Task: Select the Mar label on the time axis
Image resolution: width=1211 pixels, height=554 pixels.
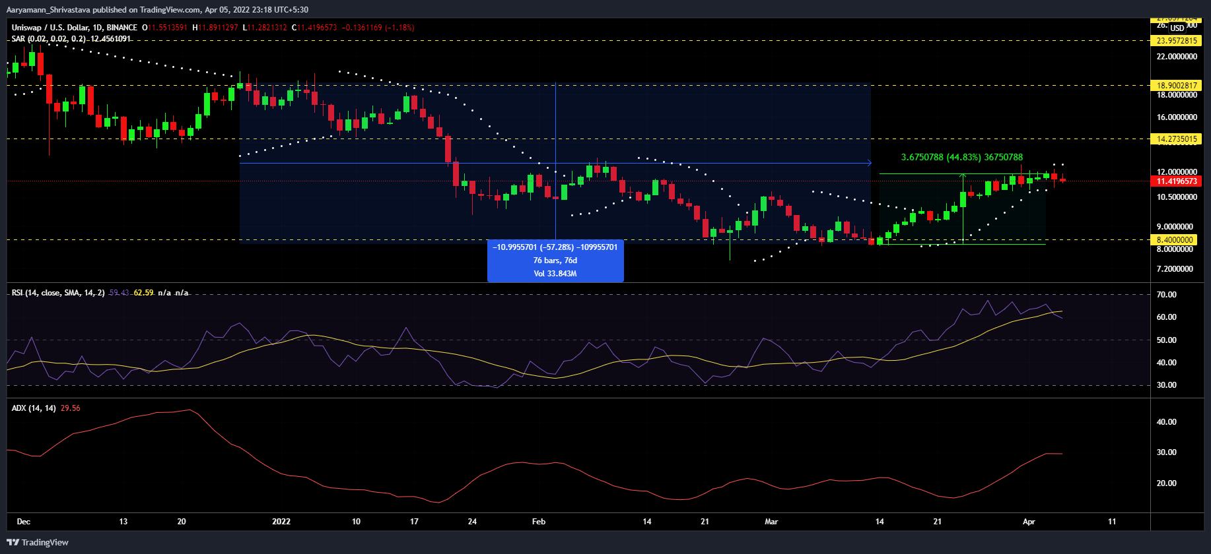Action: [771, 522]
